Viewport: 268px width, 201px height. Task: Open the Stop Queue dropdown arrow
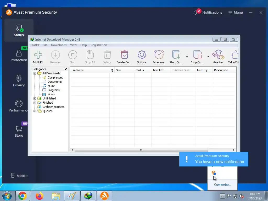208,57
